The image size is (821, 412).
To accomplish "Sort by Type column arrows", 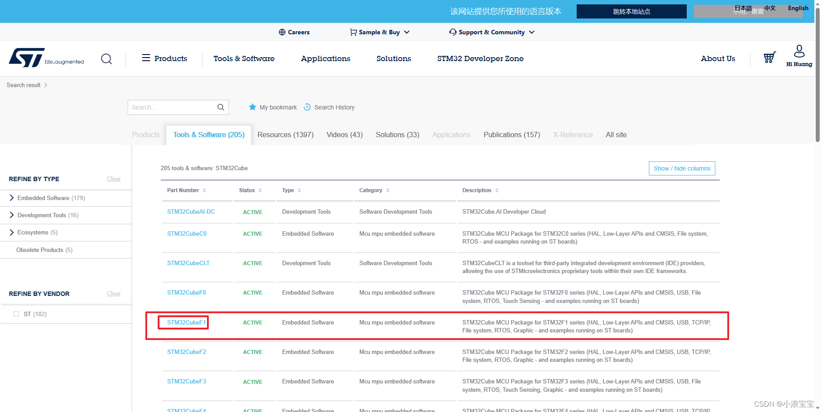I will pos(299,190).
